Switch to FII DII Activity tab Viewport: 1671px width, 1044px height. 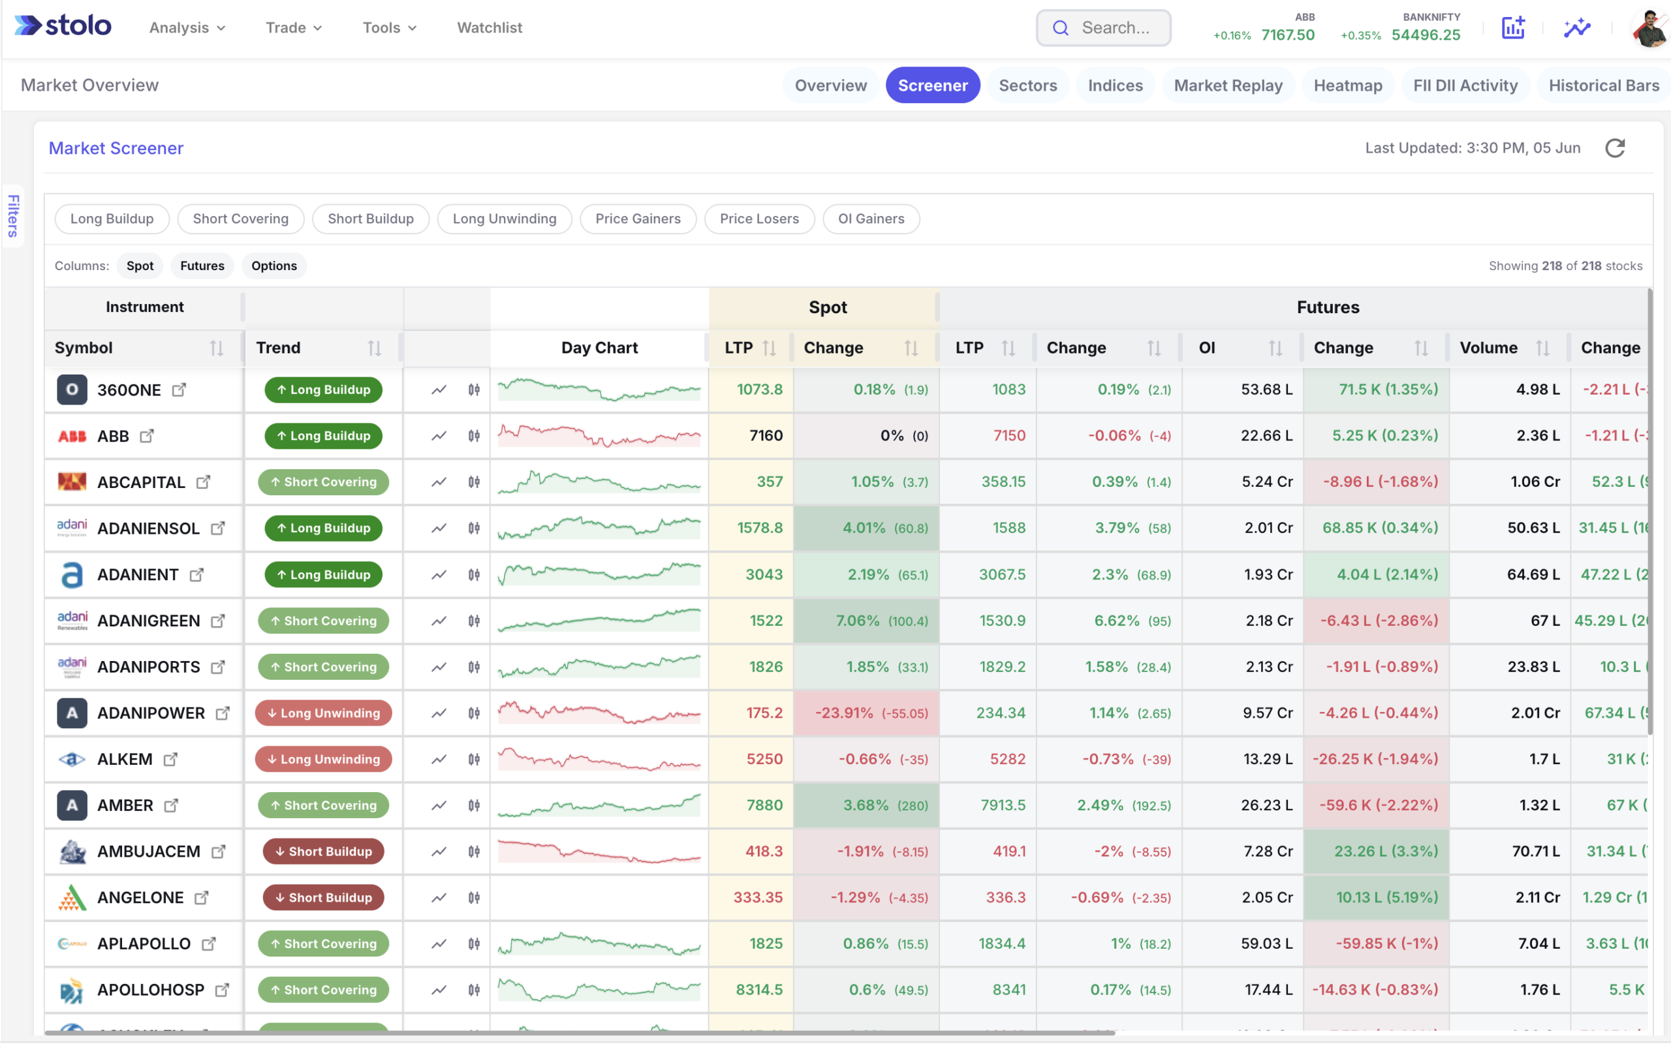point(1465,85)
